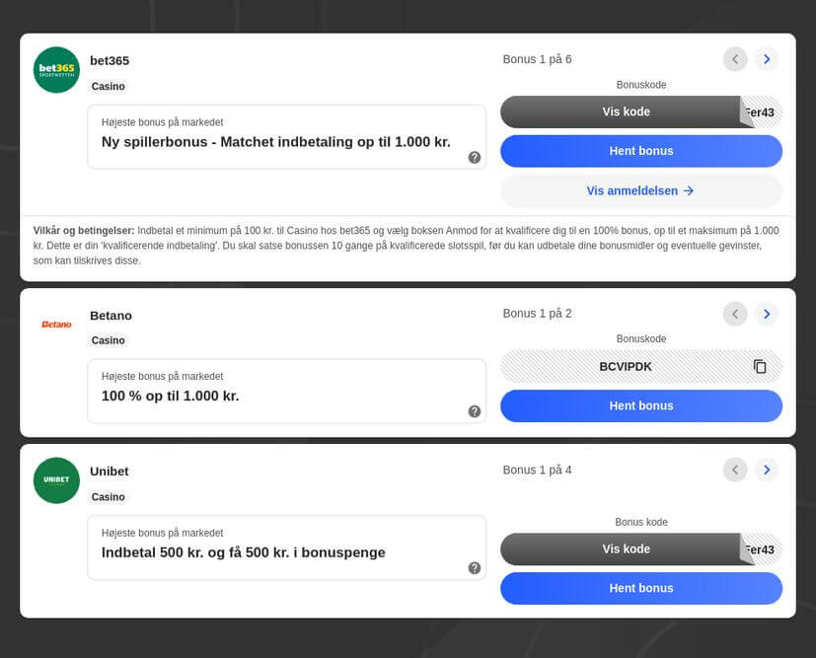
Task: Reveal bet365 bonus code with Vis kode
Action: tap(626, 111)
